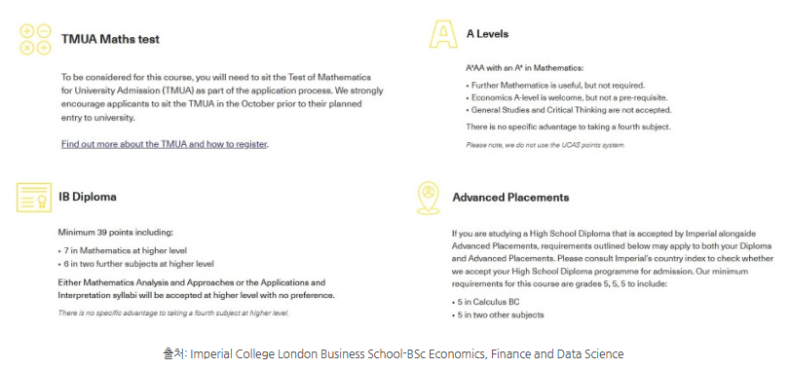Click the '7 in Mathematics at higher level' bullet

[x=123, y=250]
